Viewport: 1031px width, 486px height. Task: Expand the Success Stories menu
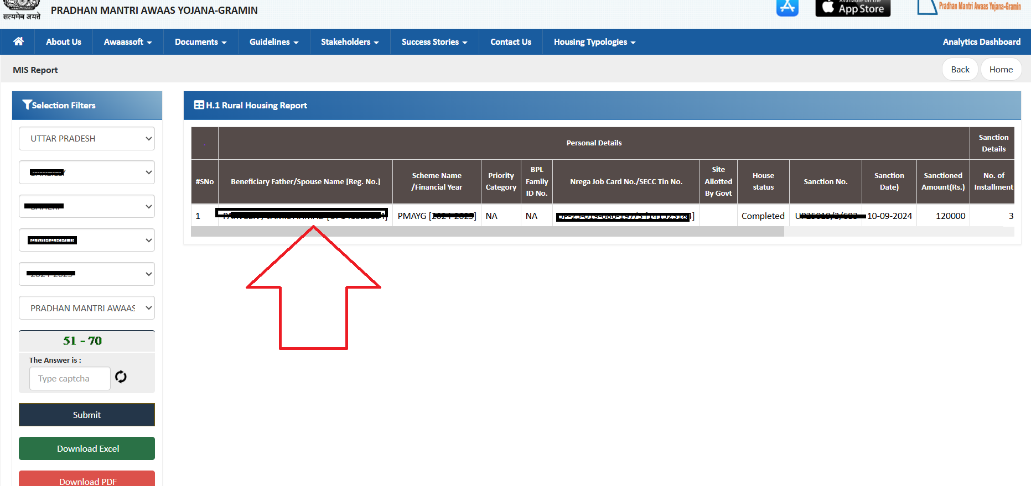click(x=434, y=42)
